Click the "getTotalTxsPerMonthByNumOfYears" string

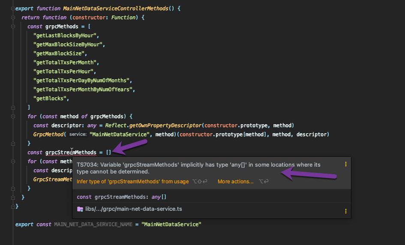[83, 90]
